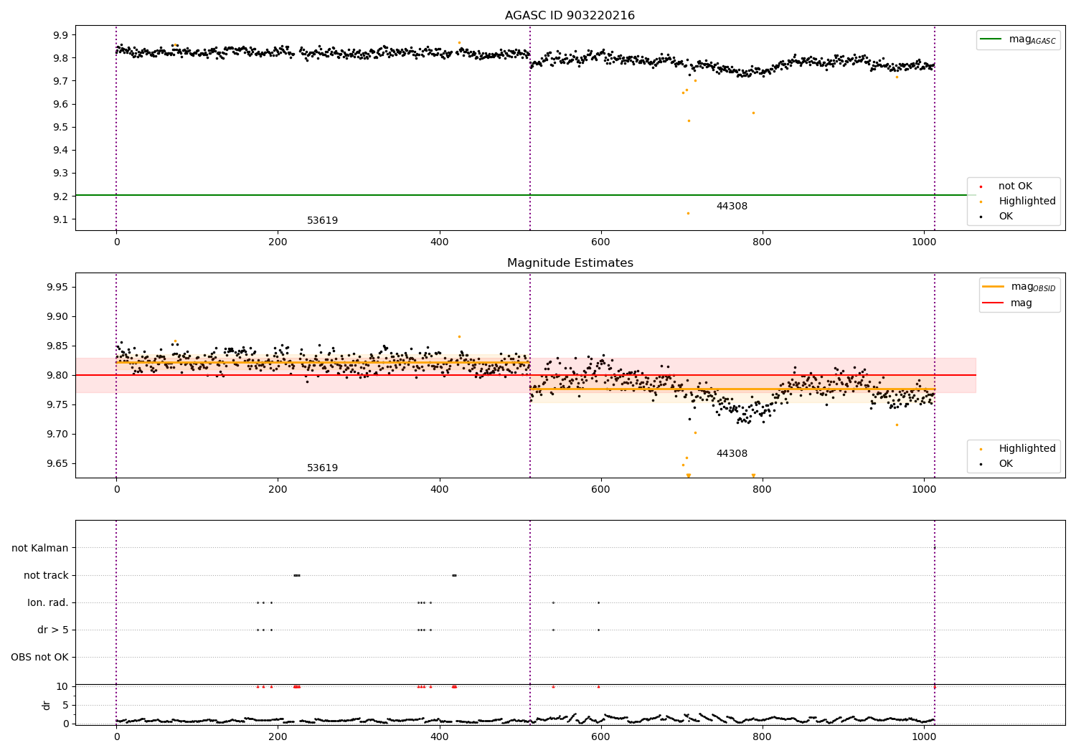Click the "not Kalman" row label
1076x753 pixels.
[x=40, y=549]
